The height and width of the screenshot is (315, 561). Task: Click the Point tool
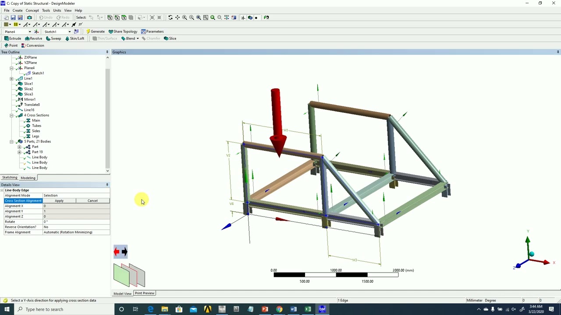point(11,45)
